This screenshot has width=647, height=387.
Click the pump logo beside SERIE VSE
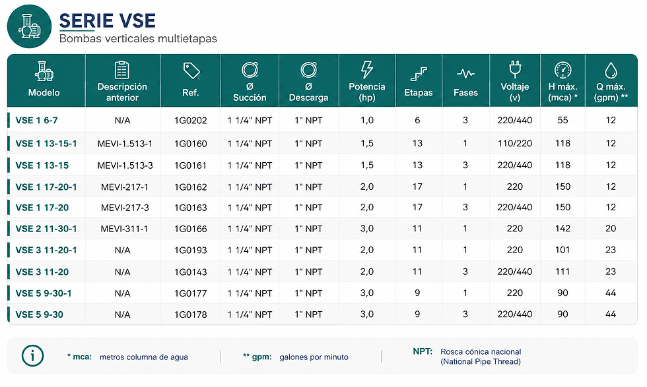tap(29, 26)
